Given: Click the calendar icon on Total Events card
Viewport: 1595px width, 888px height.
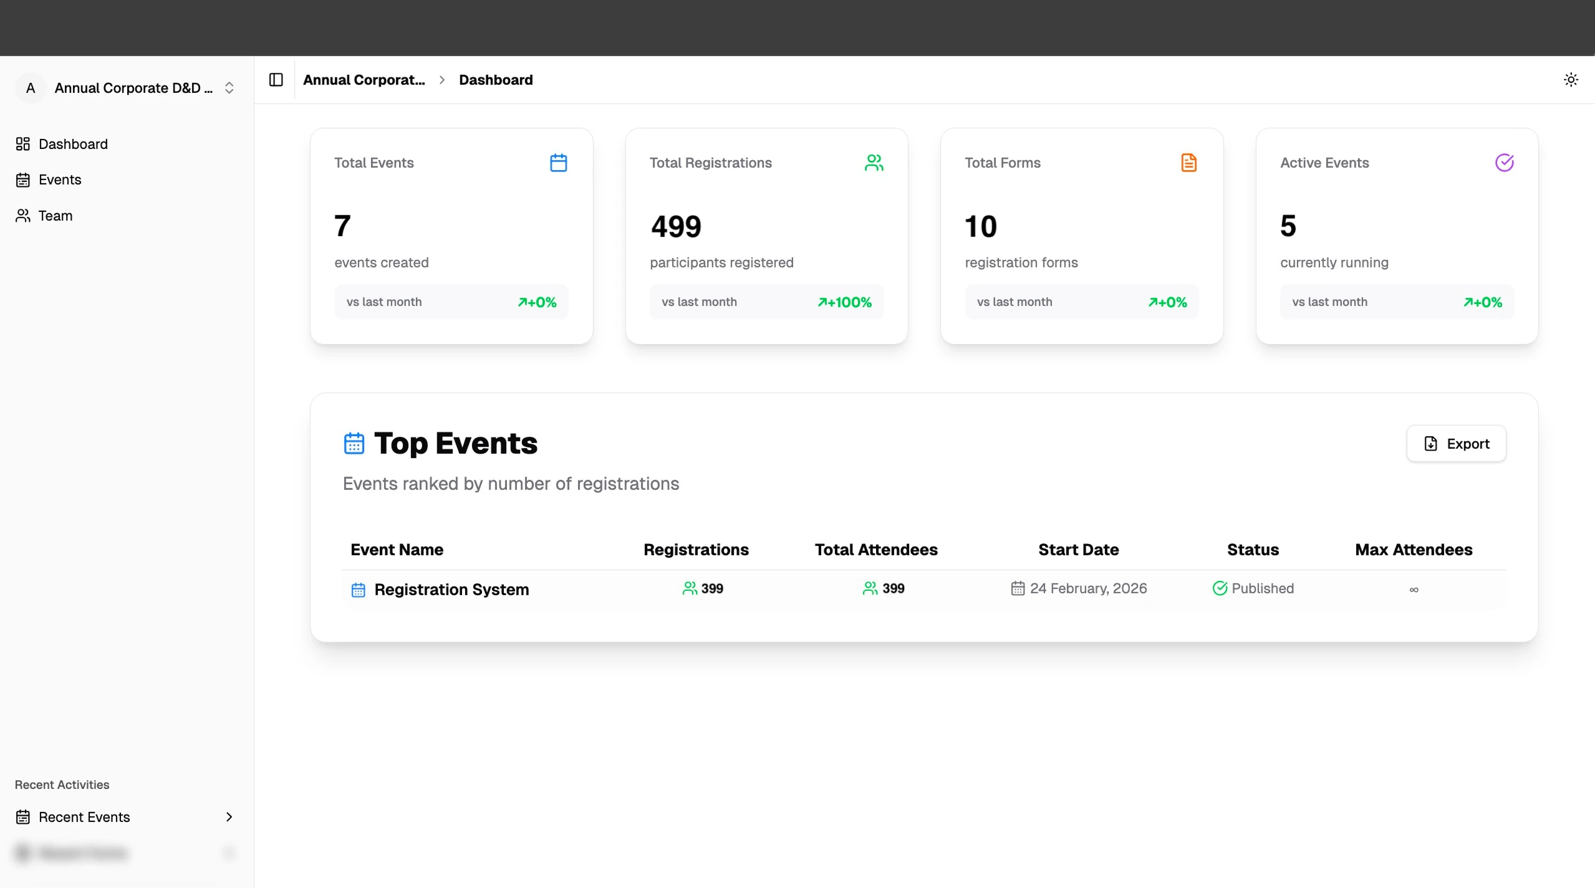Looking at the screenshot, I should point(558,162).
